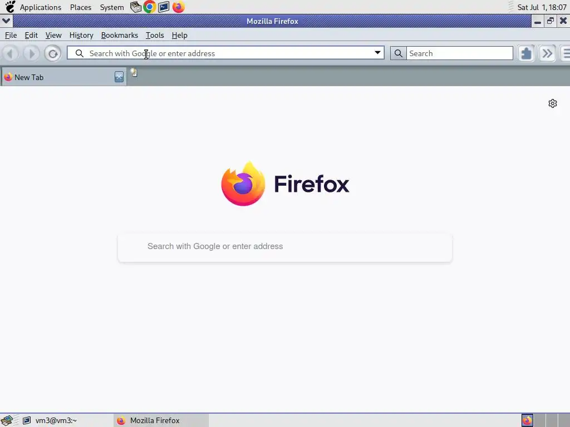Screen dimensions: 570x427
Task: Show more tools with double-chevron overflow button
Action: tap(547, 54)
